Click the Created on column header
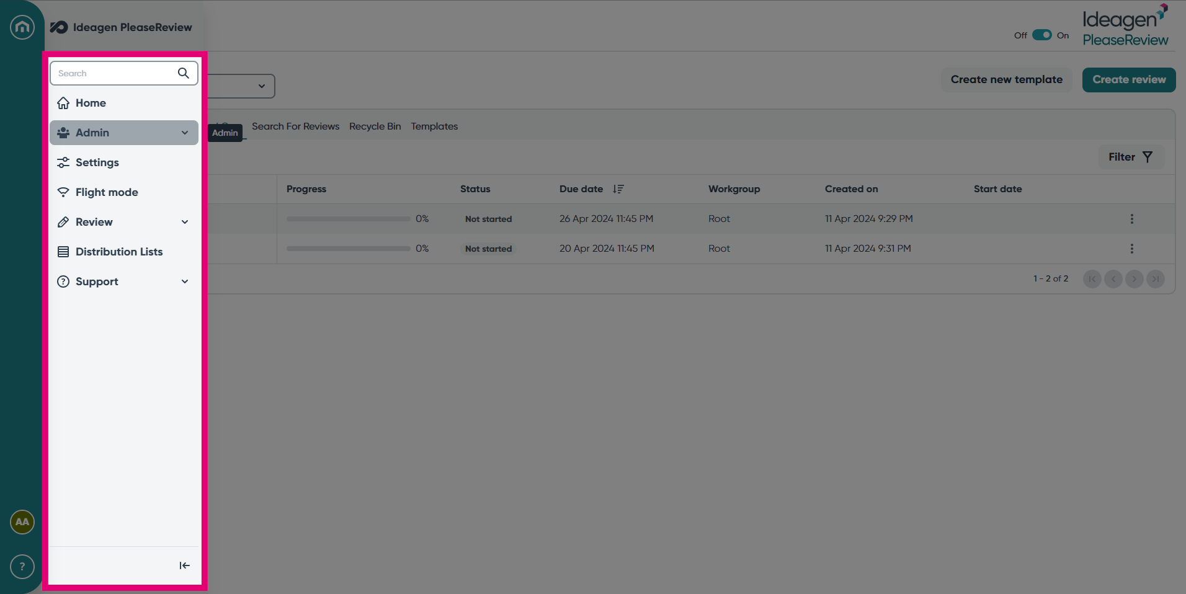Image resolution: width=1186 pixels, height=594 pixels. click(851, 189)
